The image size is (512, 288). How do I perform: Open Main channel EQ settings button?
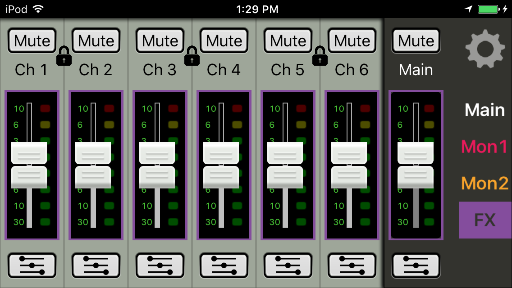(416, 265)
